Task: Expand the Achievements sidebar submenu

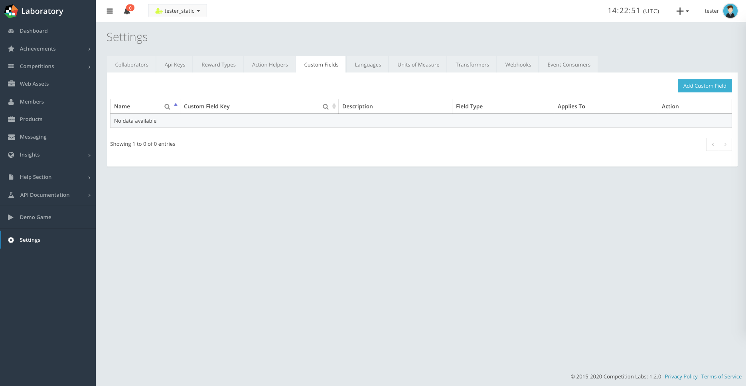Action: point(37,49)
